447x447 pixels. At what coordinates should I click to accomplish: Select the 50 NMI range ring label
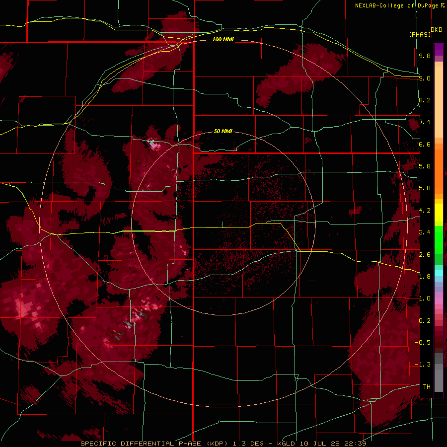point(223,132)
